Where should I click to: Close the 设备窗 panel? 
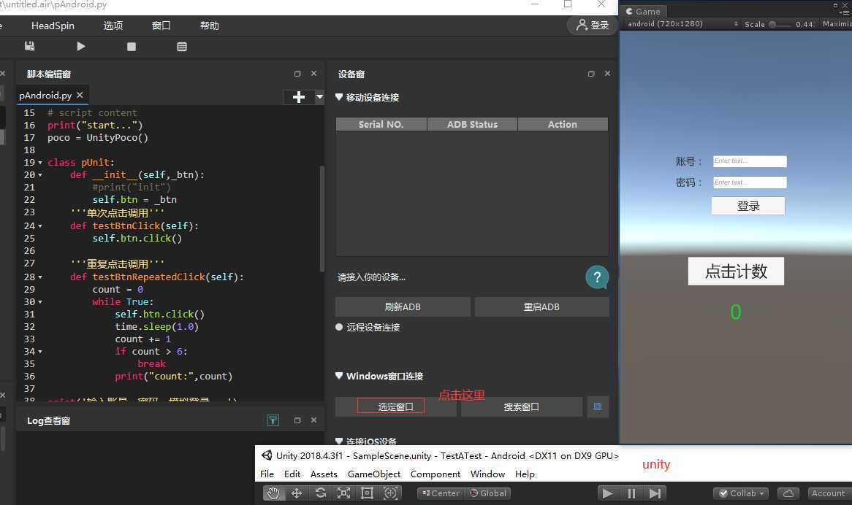point(607,73)
